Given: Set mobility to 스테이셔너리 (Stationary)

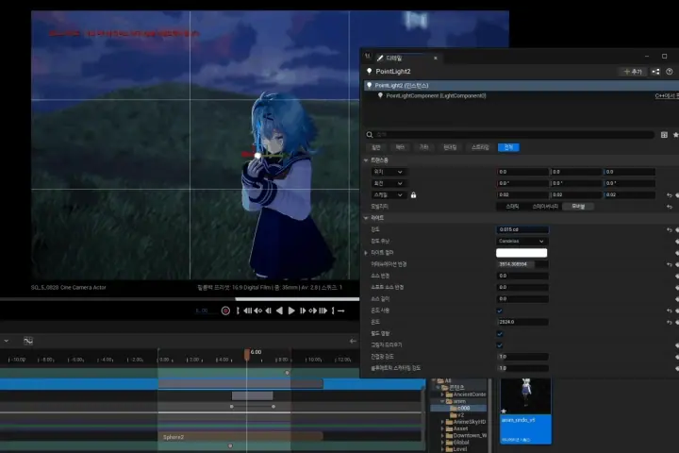Looking at the screenshot, I should coord(545,207).
